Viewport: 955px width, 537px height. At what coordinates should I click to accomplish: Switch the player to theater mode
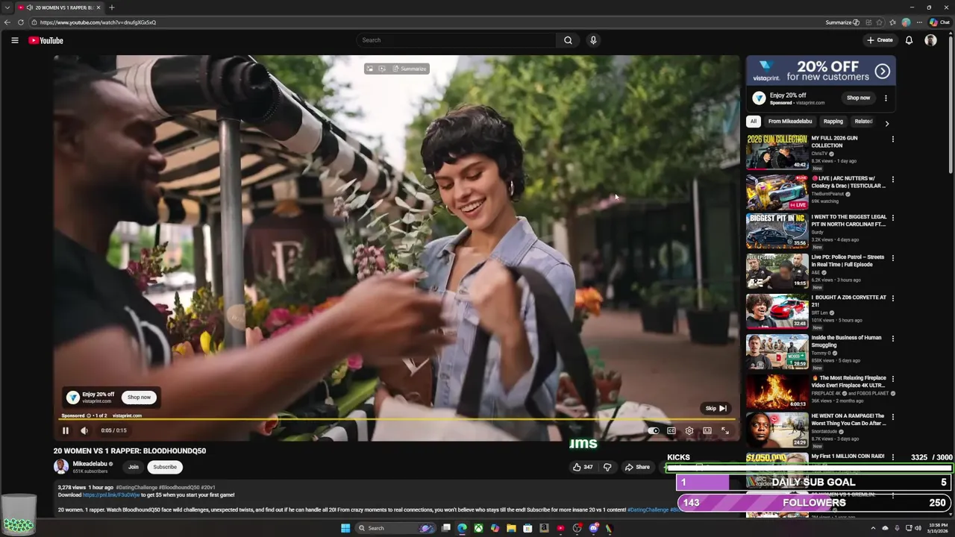pyautogui.click(x=707, y=430)
